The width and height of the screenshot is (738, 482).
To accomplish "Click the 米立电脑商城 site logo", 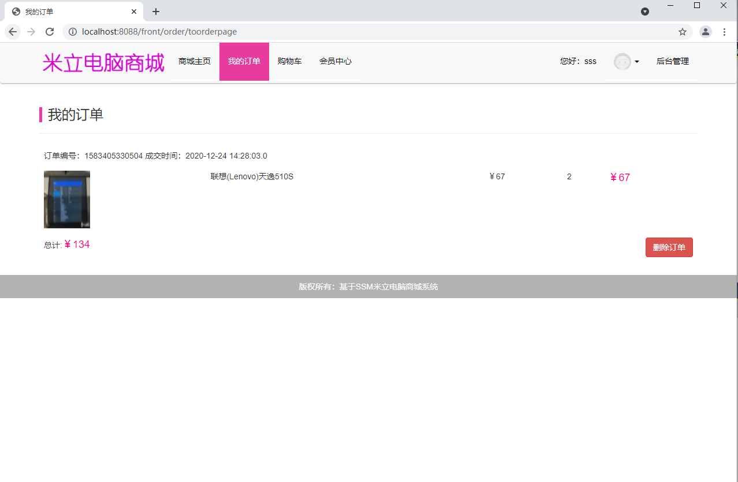I will click(x=103, y=63).
